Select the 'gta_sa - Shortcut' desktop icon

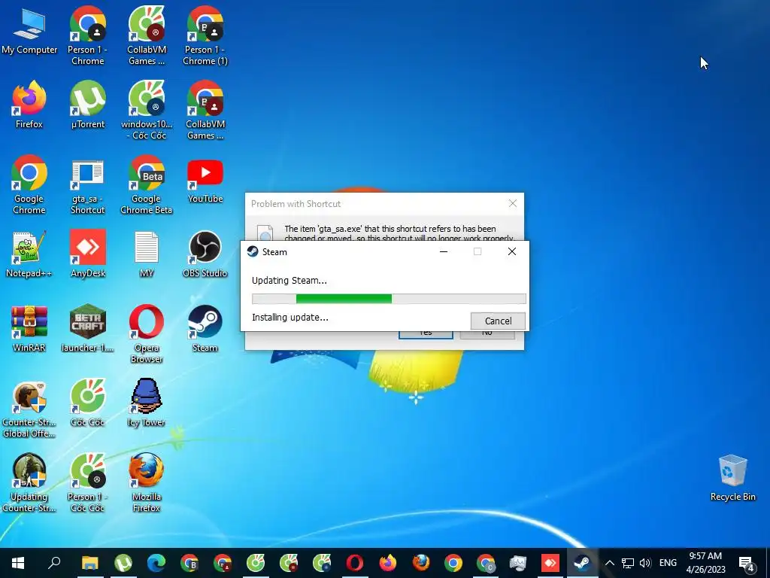tap(87, 185)
